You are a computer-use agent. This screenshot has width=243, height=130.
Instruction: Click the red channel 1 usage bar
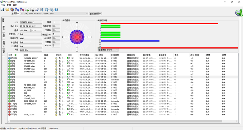[159, 24]
